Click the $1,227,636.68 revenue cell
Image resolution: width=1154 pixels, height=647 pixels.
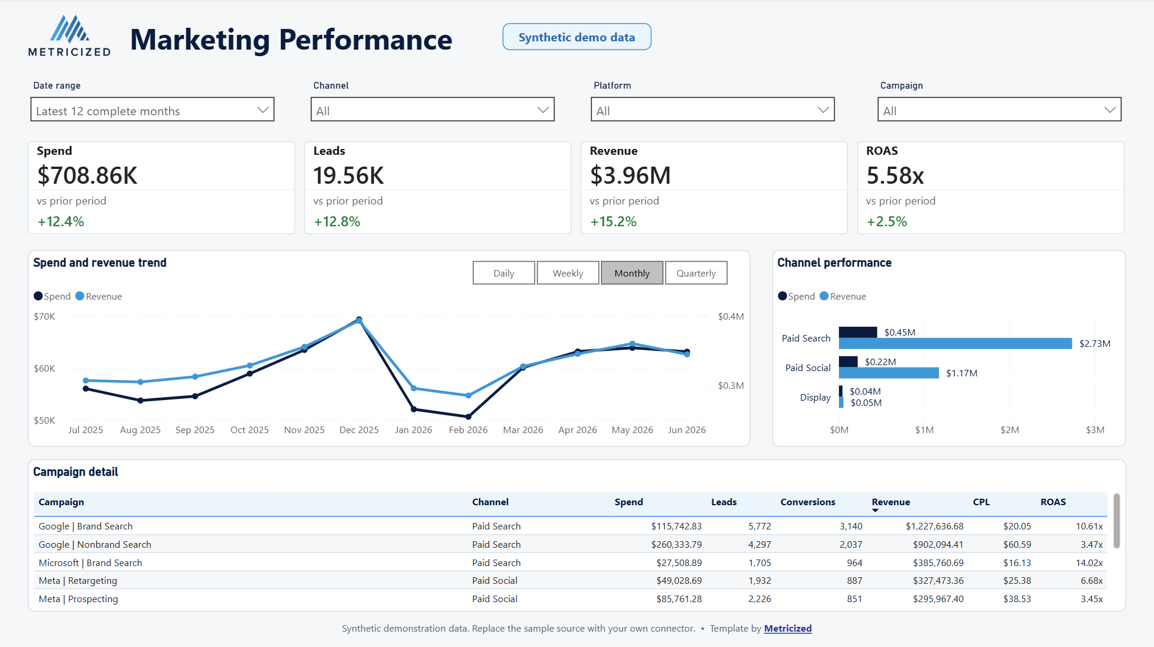point(934,526)
